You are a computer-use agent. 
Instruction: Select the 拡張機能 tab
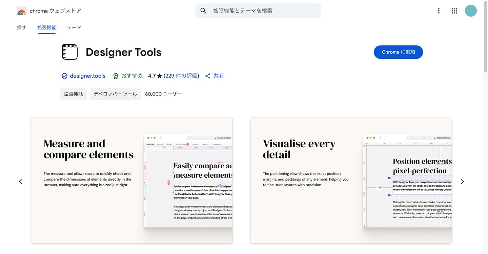(x=47, y=27)
